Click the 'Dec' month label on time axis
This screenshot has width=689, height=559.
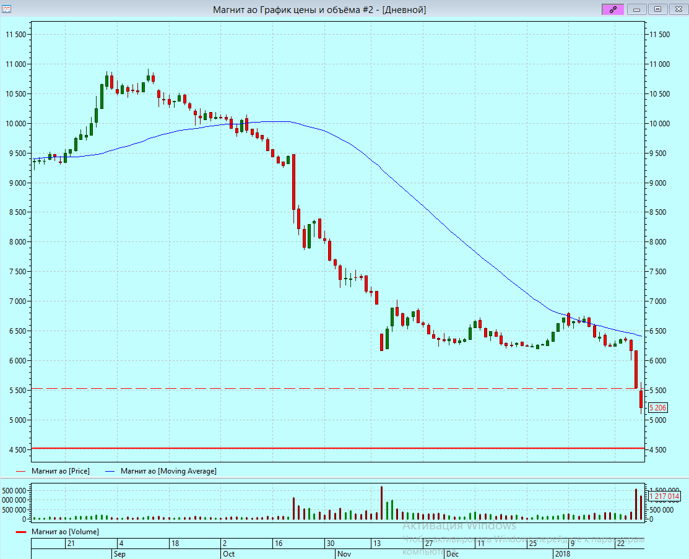point(452,554)
